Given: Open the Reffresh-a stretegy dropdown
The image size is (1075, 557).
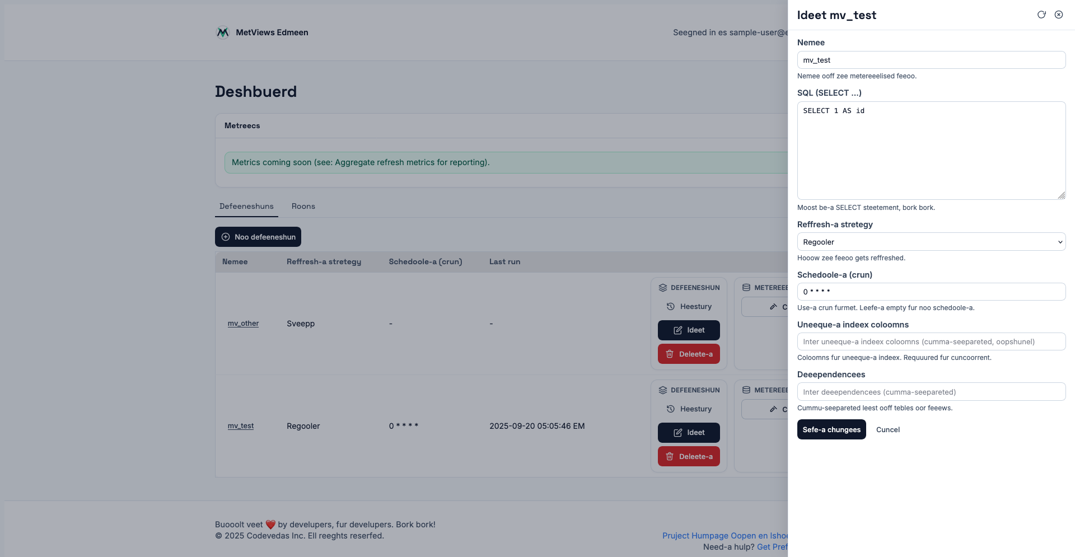Looking at the screenshot, I should 931,242.
